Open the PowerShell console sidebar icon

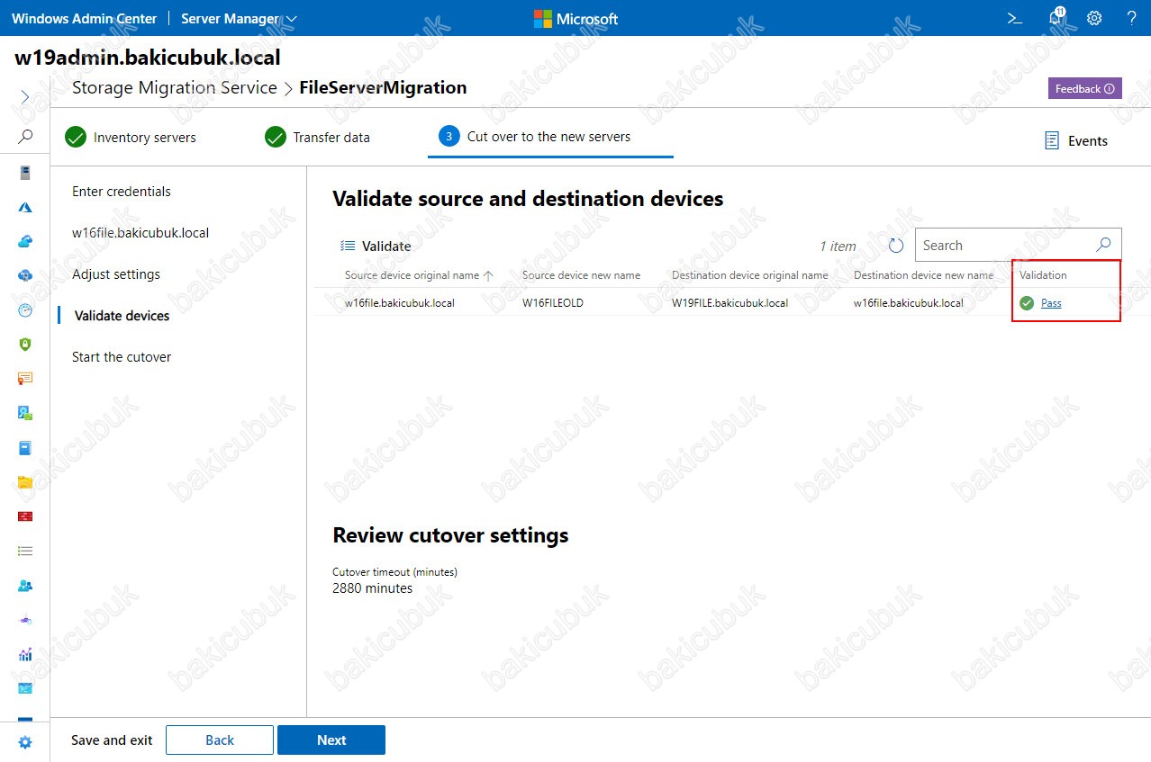tap(25, 688)
